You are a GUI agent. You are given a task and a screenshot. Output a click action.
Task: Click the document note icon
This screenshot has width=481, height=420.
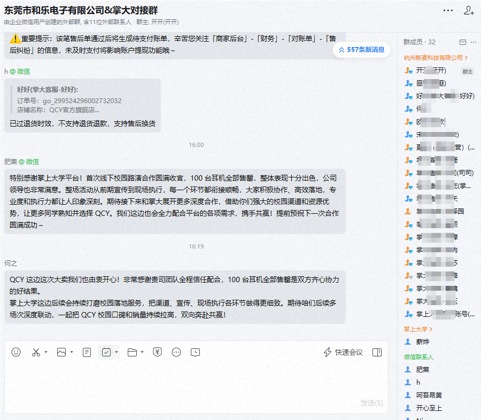pyautogui.click(x=87, y=352)
